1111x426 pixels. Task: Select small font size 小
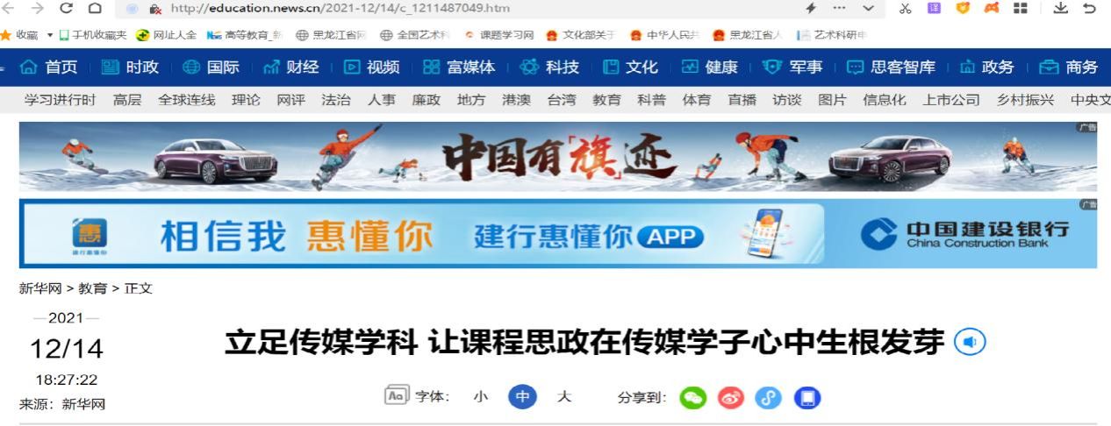480,397
